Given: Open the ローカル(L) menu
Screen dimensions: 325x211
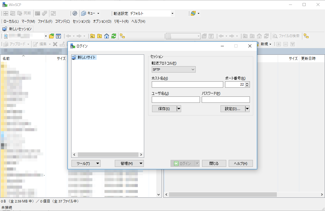Looking at the screenshot, I should pyautogui.click(x=11, y=21).
